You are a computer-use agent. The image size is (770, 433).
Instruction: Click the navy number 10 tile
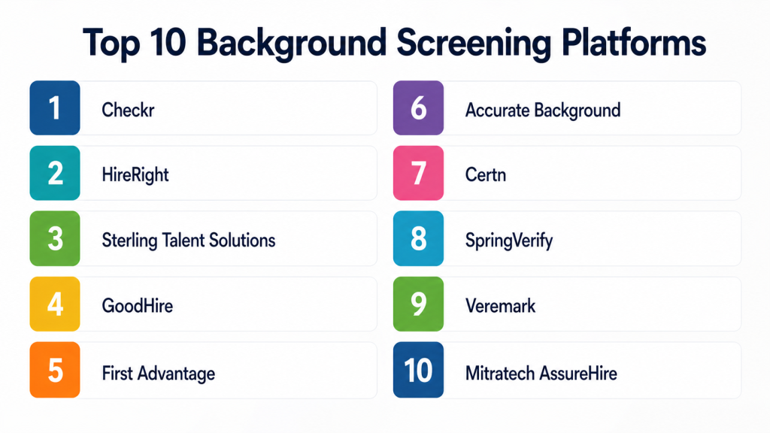(x=418, y=371)
